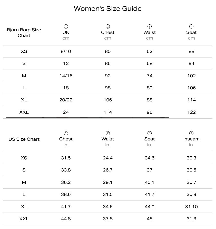
Task: Click the circled 3 above Waist in cm
Action: point(150,26)
